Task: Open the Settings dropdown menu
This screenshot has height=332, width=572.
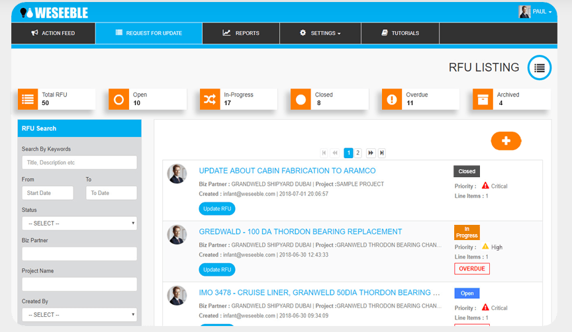Action: click(320, 33)
